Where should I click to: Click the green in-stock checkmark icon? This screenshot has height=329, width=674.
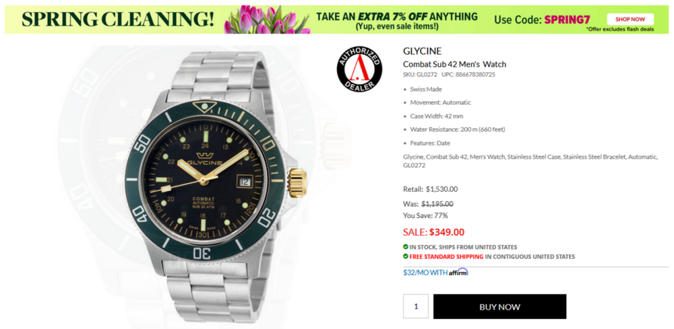[x=405, y=247]
